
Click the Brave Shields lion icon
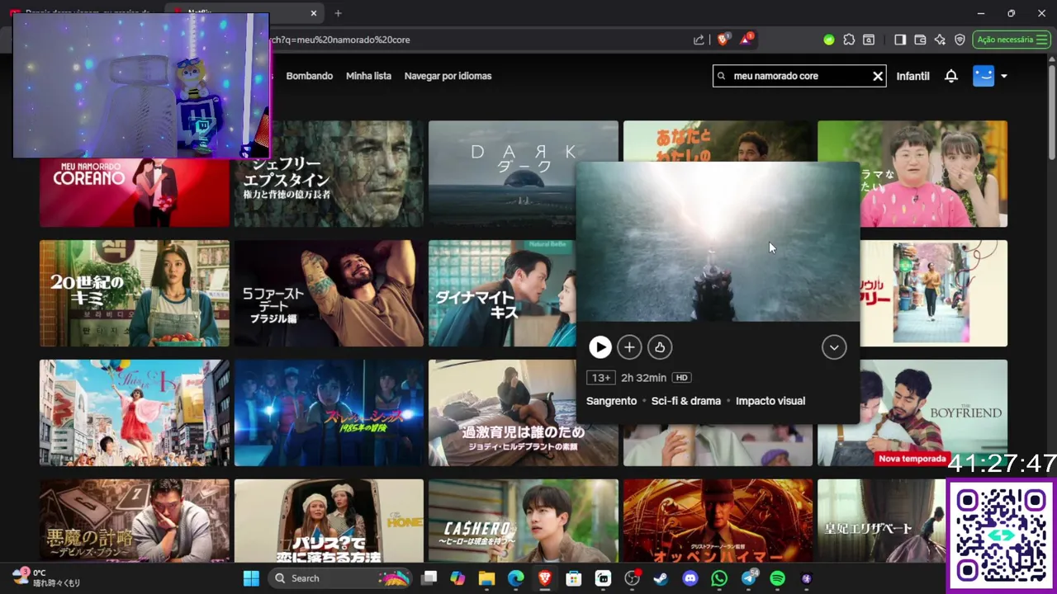[x=723, y=39]
